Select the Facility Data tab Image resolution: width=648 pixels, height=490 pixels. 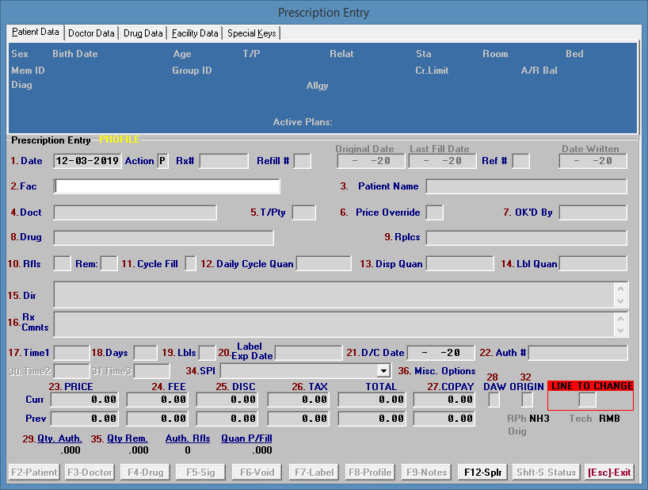point(195,33)
